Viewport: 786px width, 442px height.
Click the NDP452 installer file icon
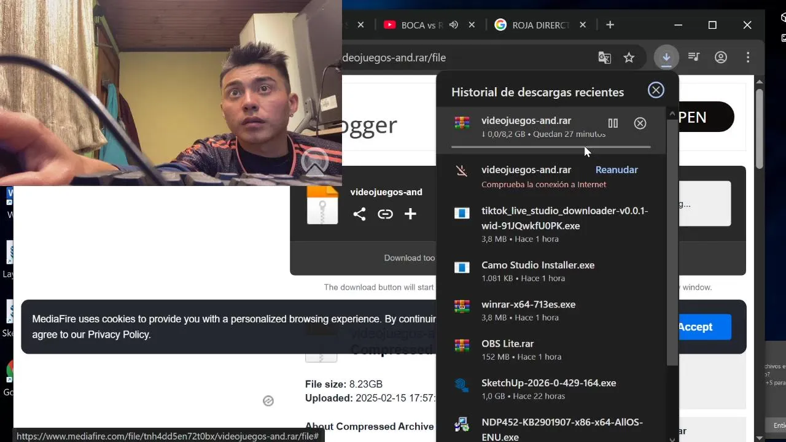(x=462, y=424)
